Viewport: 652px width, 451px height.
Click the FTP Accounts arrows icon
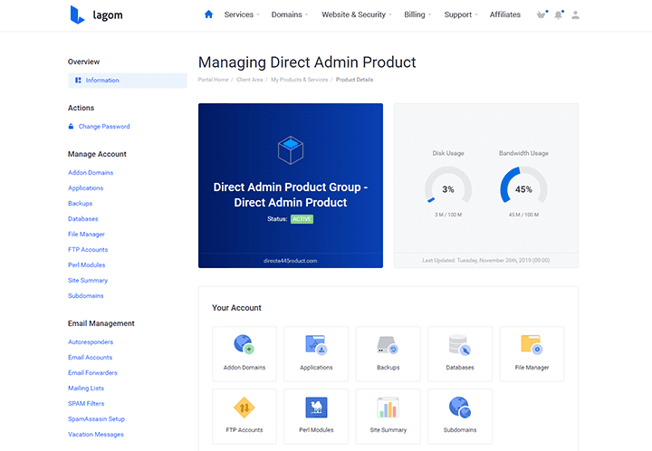coord(244,408)
